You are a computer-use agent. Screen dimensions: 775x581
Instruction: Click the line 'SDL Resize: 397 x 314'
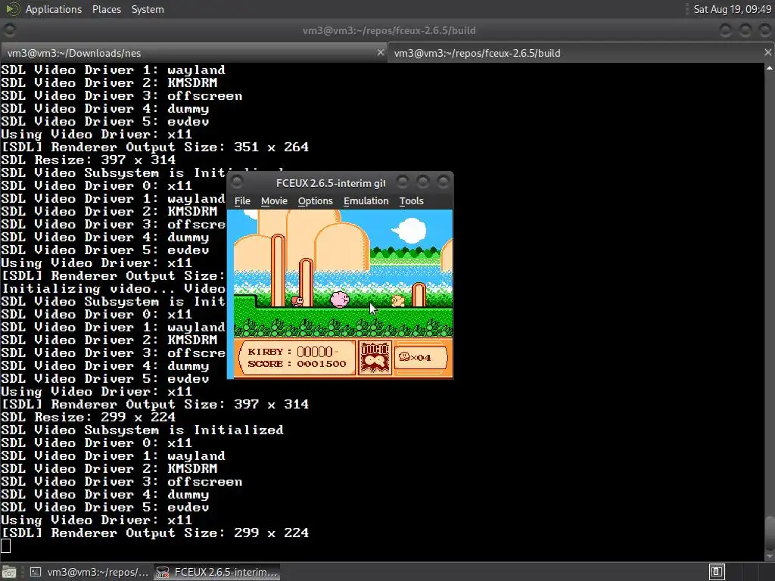click(x=88, y=160)
